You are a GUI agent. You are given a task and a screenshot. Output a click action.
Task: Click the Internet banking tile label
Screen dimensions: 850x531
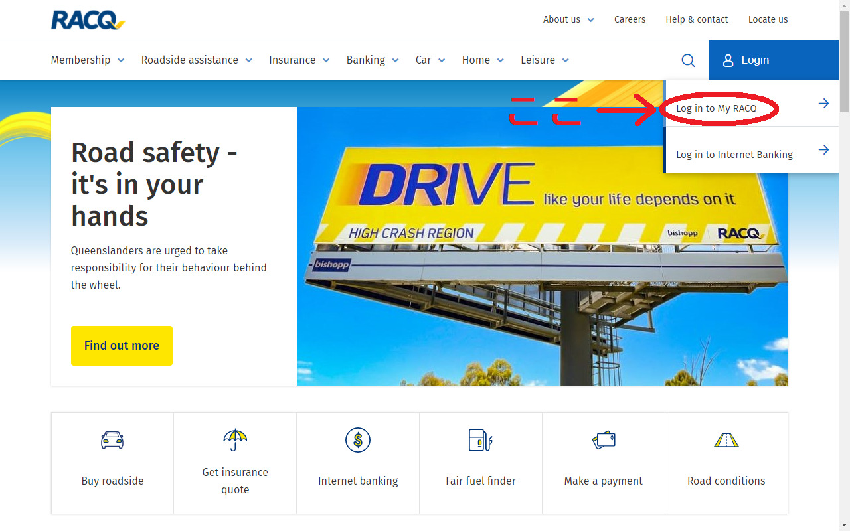point(358,481)
